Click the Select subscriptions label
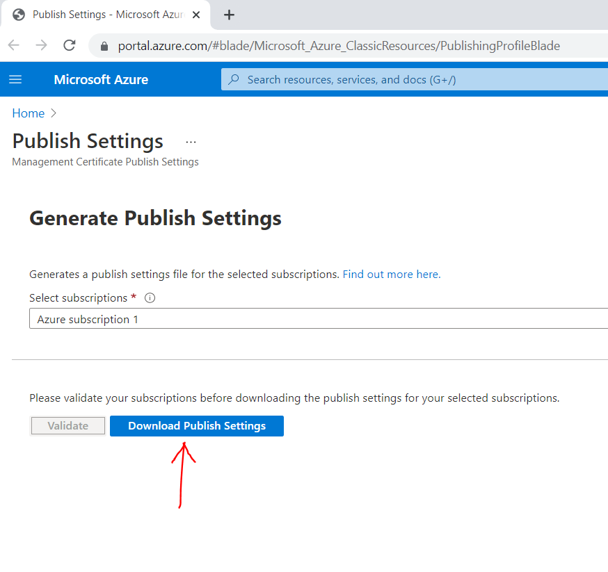608x572 pixels. click(79, 297)
